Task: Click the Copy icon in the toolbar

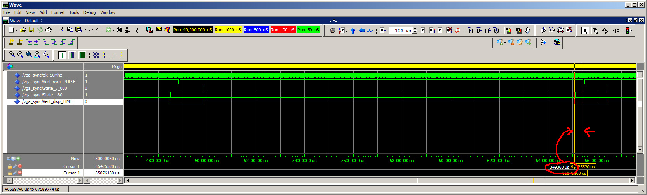Action: click(70, 30)
